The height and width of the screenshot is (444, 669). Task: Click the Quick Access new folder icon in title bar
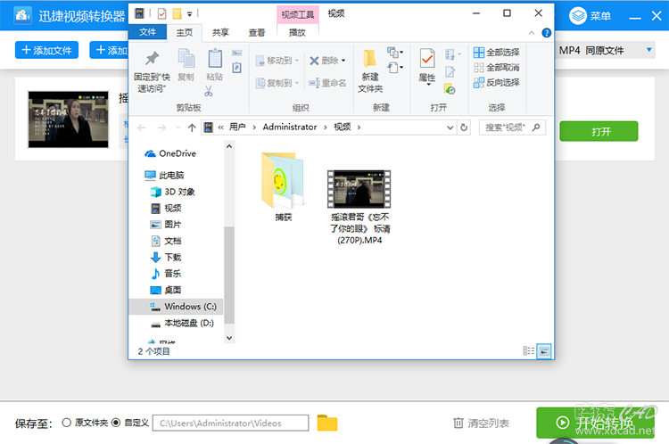(x=178, y=13)
